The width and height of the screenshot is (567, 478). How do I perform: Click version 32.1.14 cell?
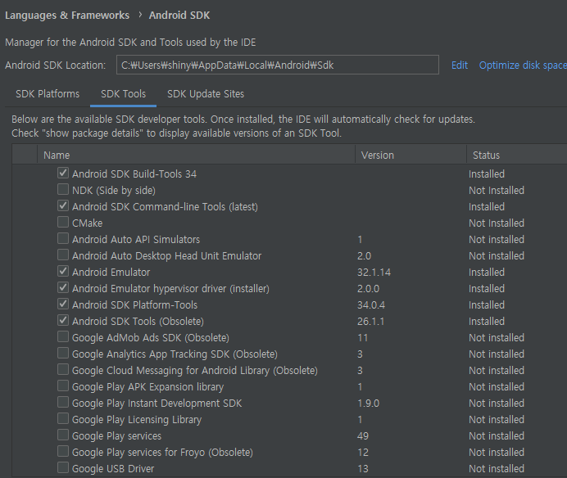click(374, 273)
